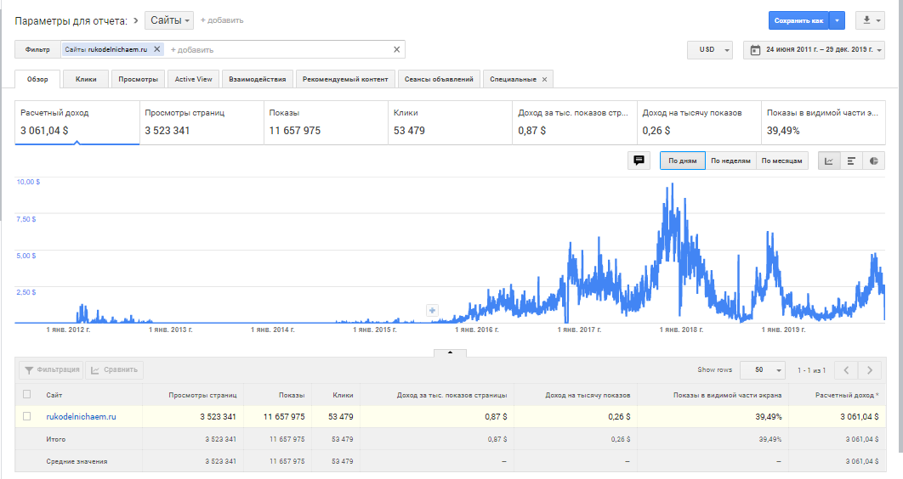The height and width of the screenshot is (479, 903).
Task: Select the По неделям grouping
Action: [730, 161]
